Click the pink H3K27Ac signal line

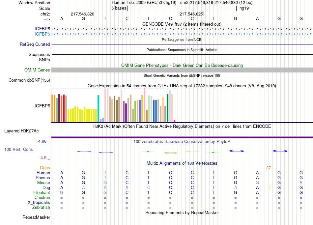(x=182, y=137)
